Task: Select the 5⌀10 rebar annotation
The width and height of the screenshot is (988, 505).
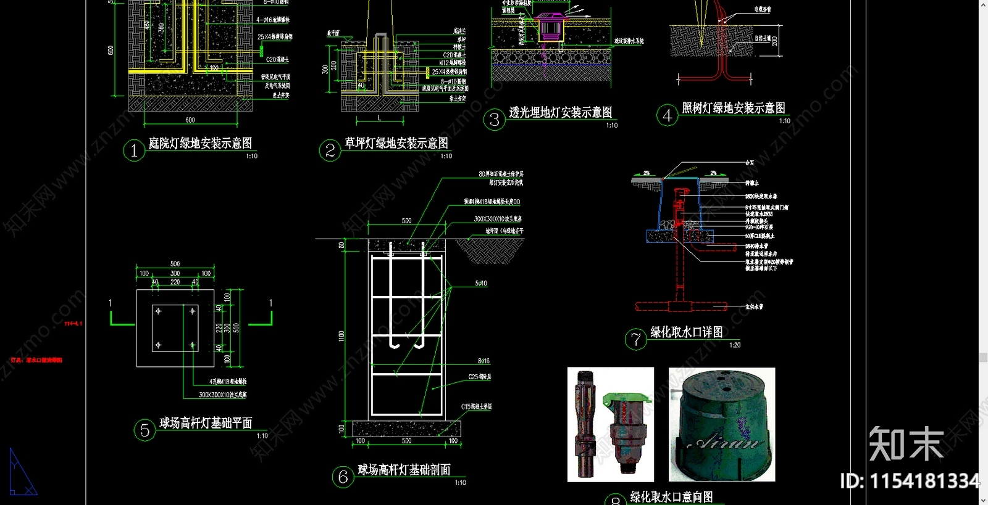Action: click(481, 284)
